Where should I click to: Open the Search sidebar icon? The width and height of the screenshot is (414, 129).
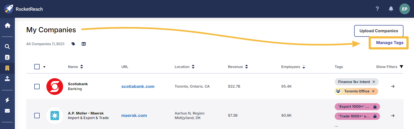click(x=8, y=46)
